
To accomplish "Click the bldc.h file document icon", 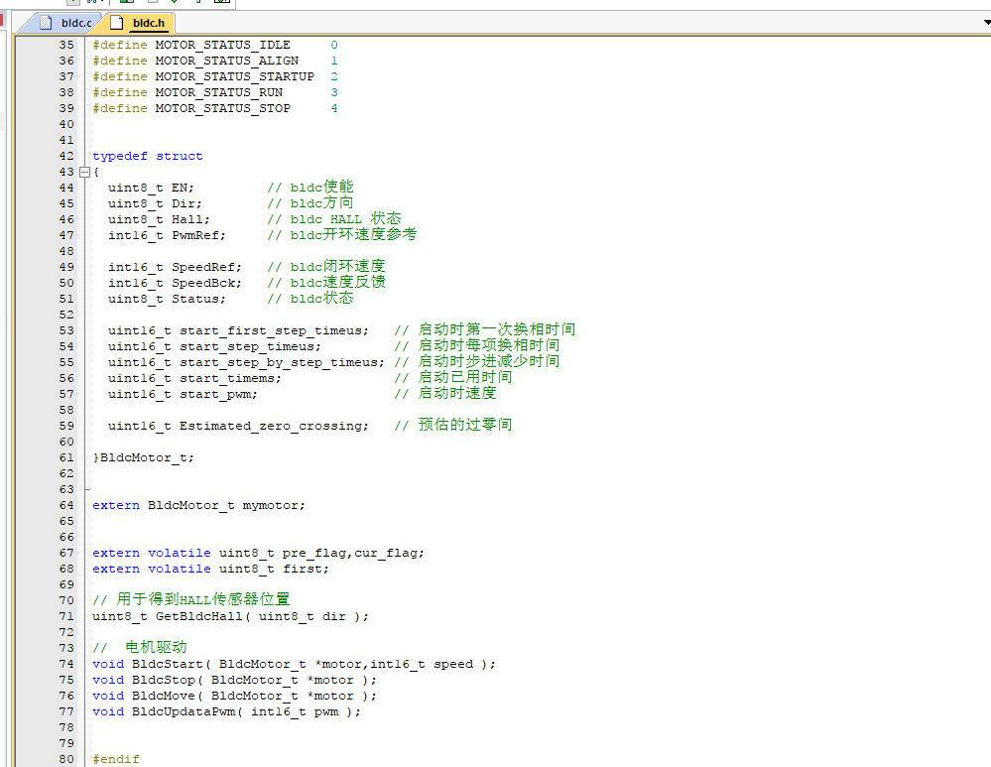I will (x=116, y=23).
